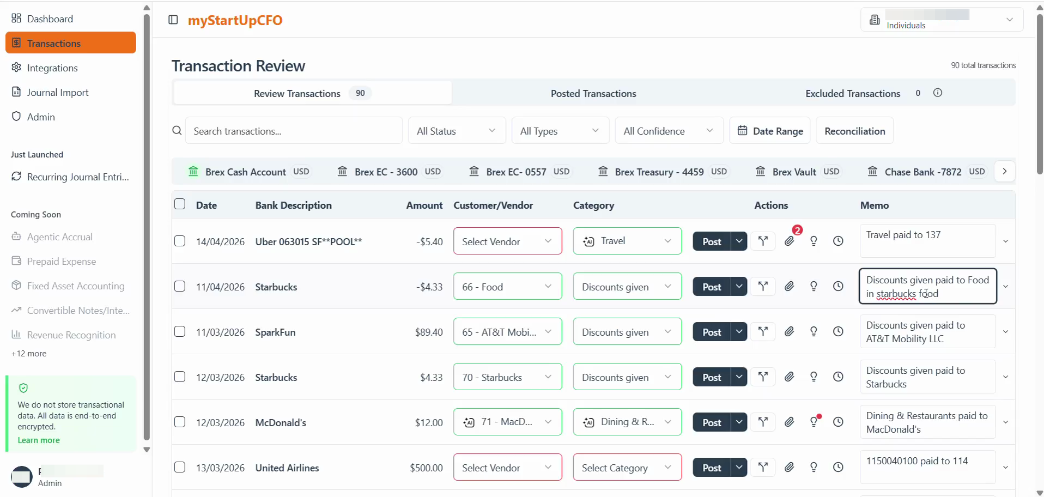This screenshot has height=497, width=1044.
Task: Click the split icon in SparkFun row
Action: click(x=763, y=331)
